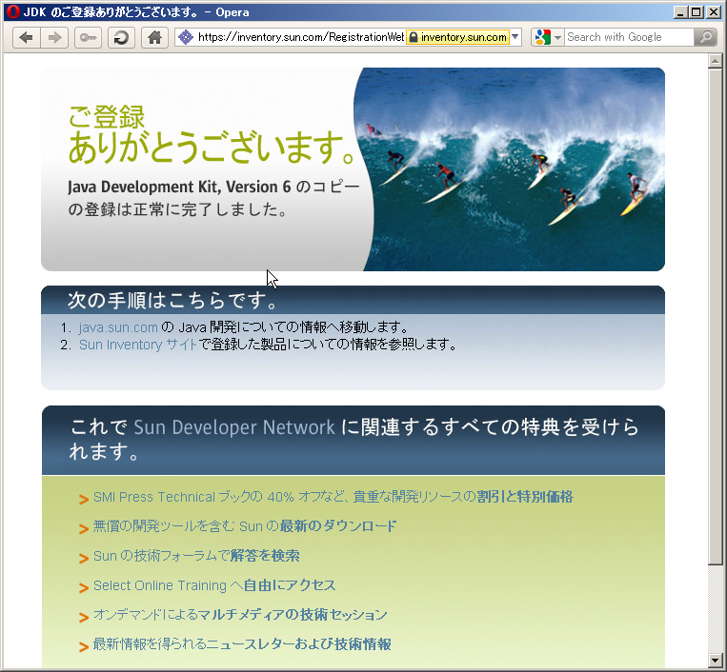
Task: Open the 最新のダウンロード link
Action: tap(245, 526)
